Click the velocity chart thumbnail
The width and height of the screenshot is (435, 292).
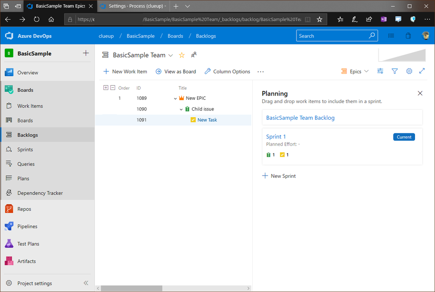pyautogui.click(x=402, y=55)
